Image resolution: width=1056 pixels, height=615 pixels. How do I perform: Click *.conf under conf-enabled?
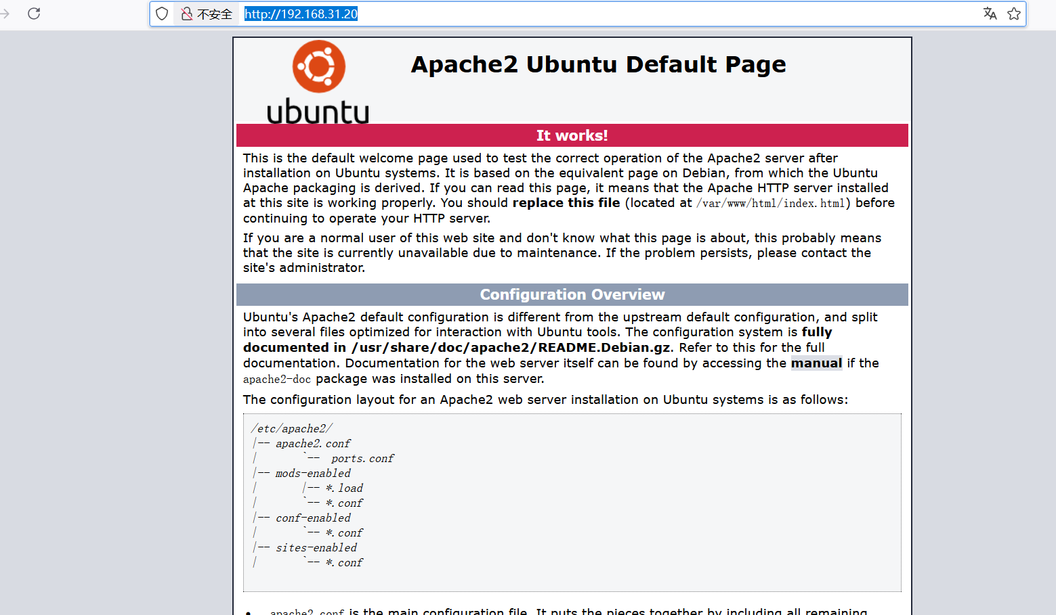[344, 533]
